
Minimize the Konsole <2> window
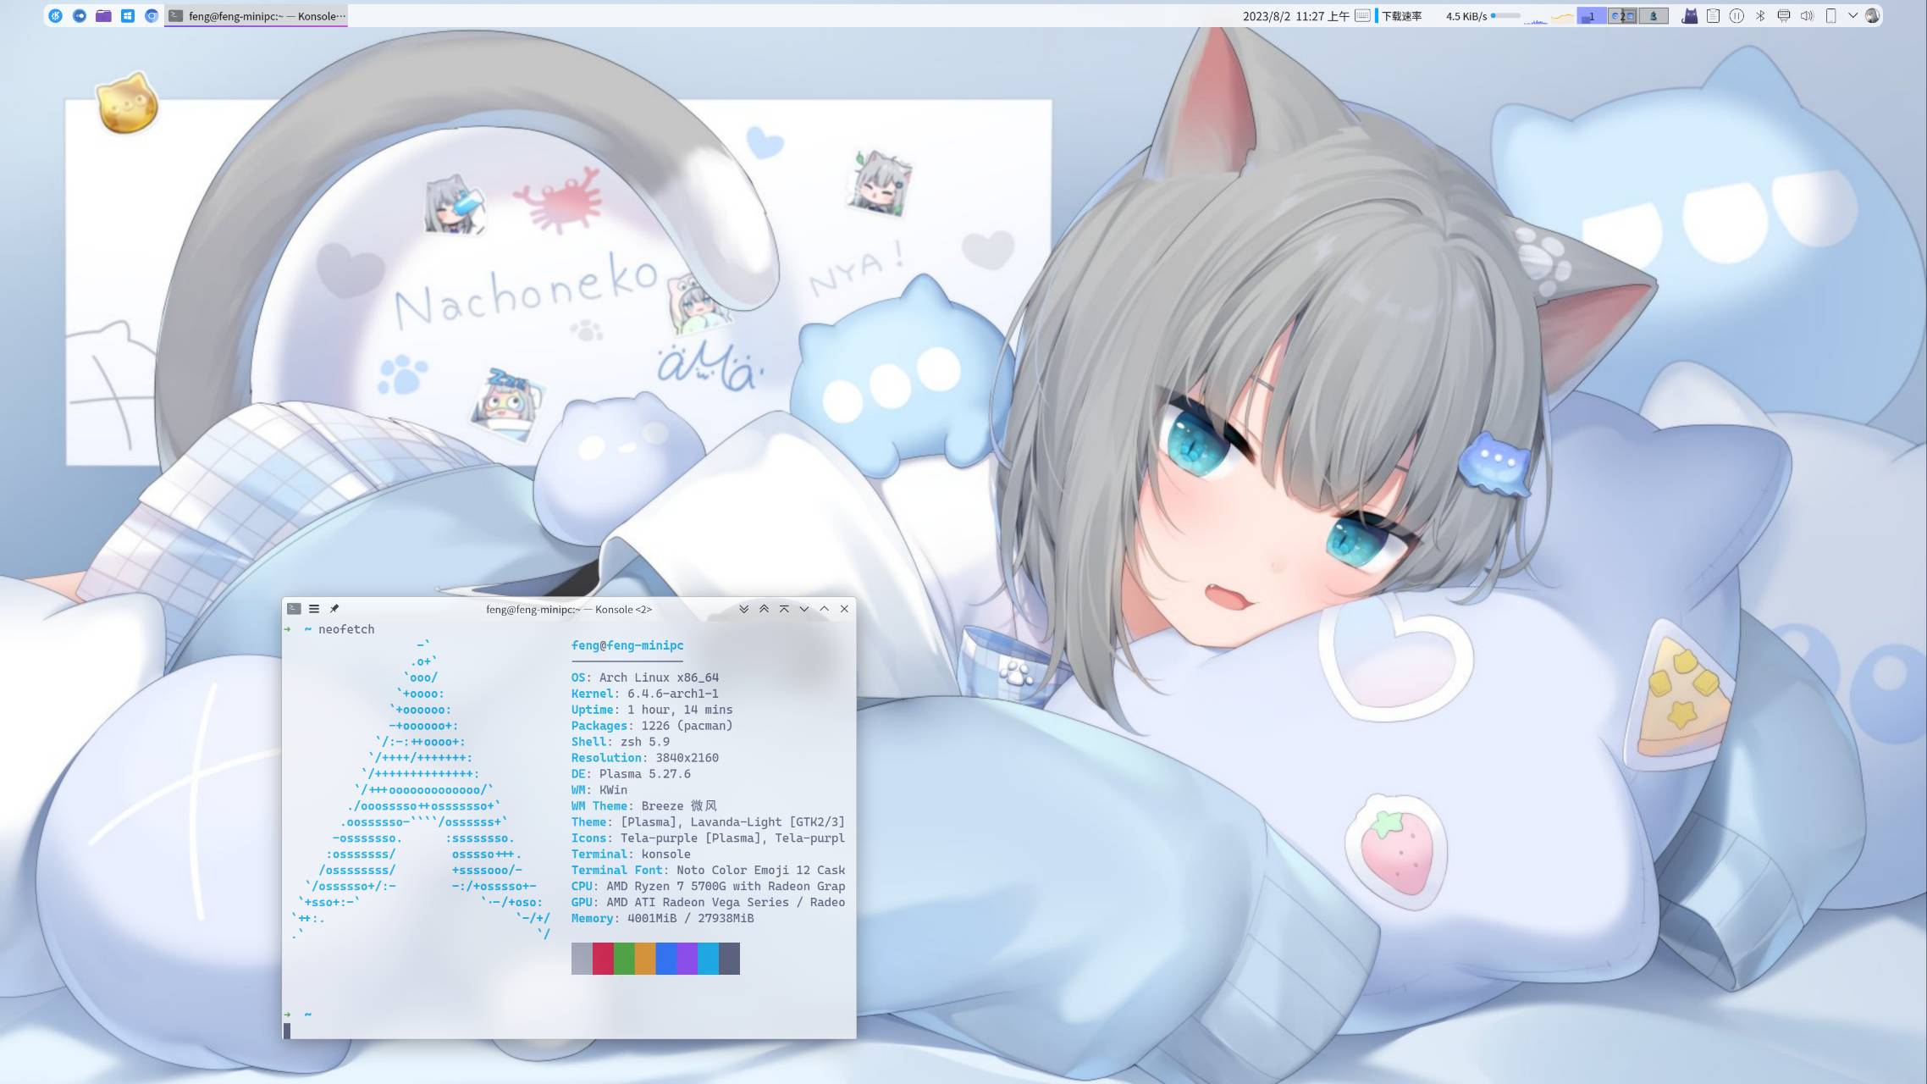click(804, 609)
